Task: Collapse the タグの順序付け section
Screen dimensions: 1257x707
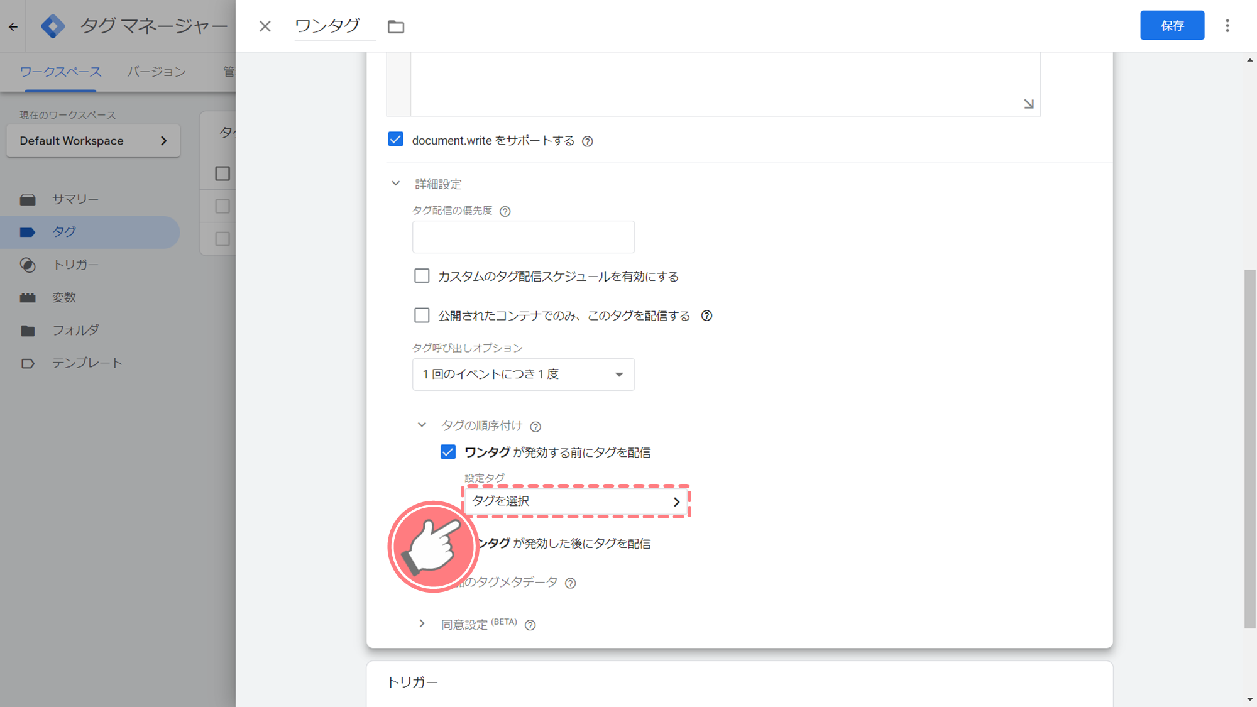Action: [422, 425]
